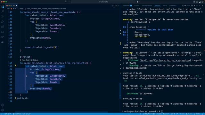205x115 pixels.
Task: Maximize the panel with chevron icon
Action: click(x=200, y=6)
